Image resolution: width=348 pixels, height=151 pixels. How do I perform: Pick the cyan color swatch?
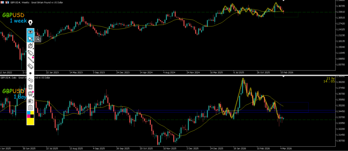click(x=29, y=113)
